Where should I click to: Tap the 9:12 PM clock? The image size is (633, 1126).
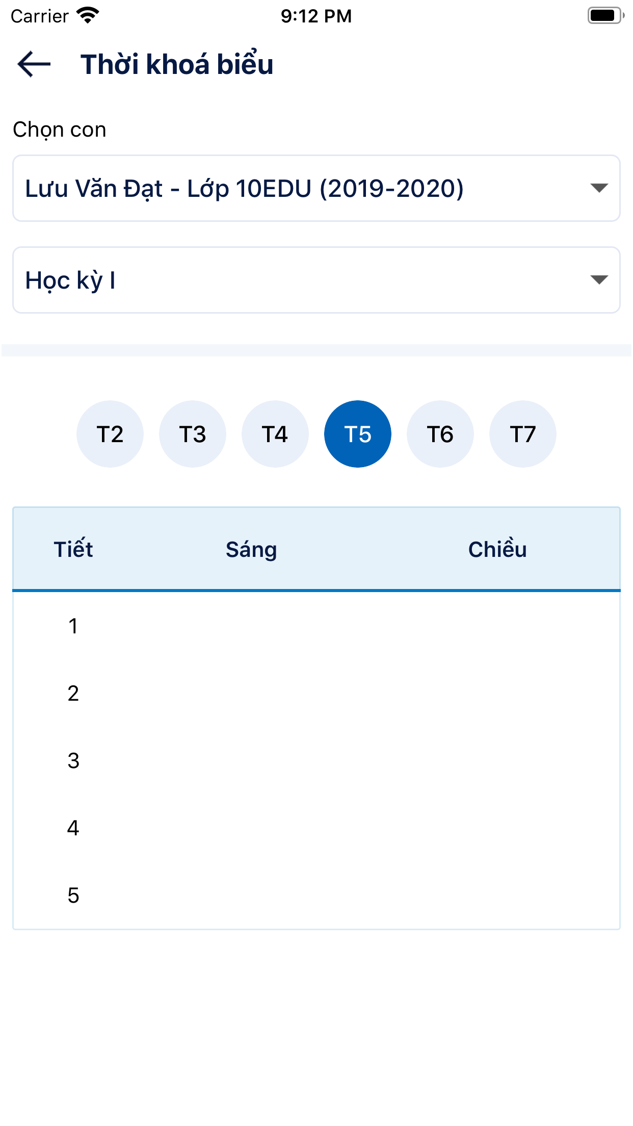point(316,16)
